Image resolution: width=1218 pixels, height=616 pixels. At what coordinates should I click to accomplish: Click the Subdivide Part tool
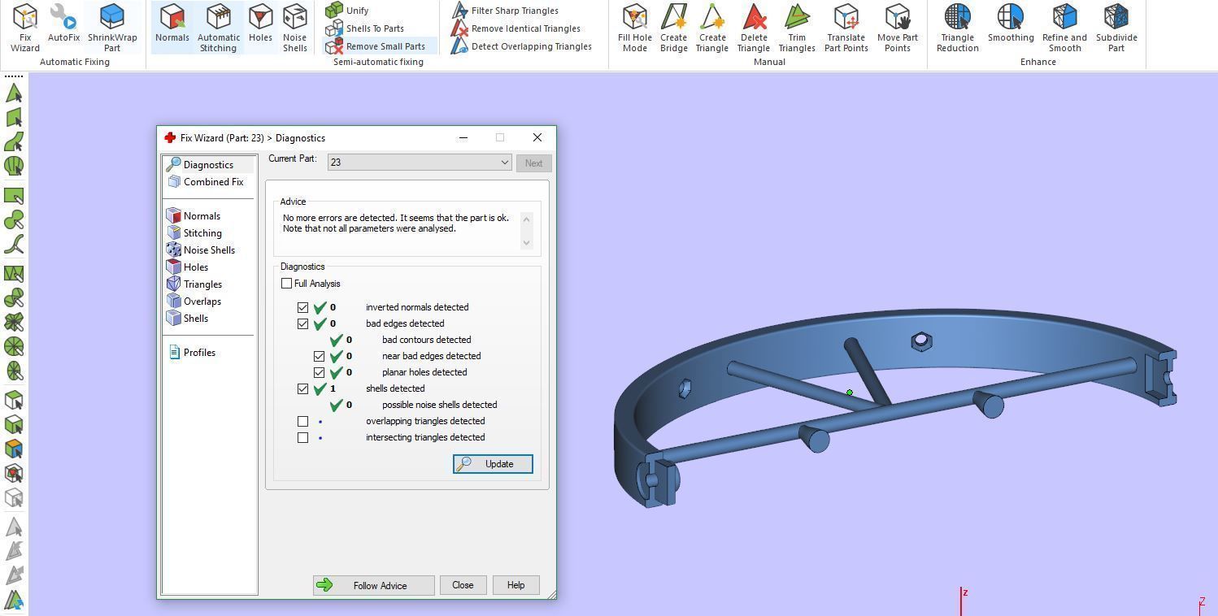pyautogui.click(x=1116, y=28)
